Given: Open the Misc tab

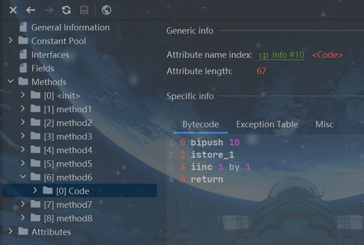Looking at the screenshot, I should coord(324,124).
